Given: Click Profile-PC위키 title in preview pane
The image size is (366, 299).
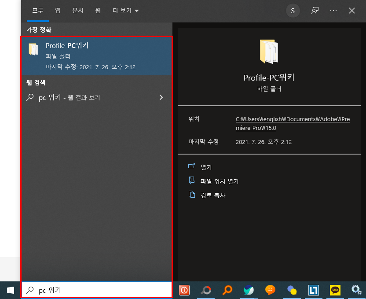Looking at the screenshot, I should (x=269, y=78).
